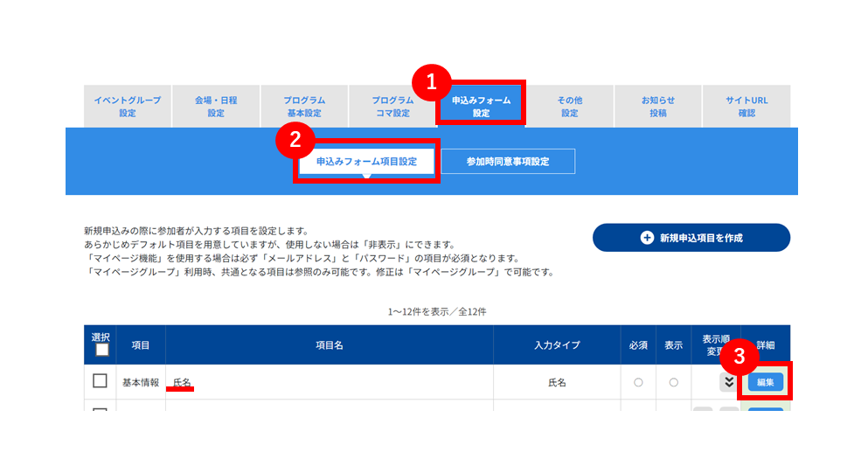
Task: Click the double-chevron 表示順 move-down icon
Action: (728, 382)
